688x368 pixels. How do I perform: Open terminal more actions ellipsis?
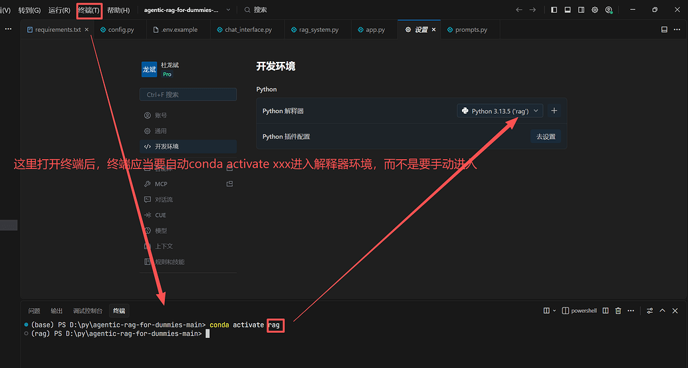click(631, 311)
